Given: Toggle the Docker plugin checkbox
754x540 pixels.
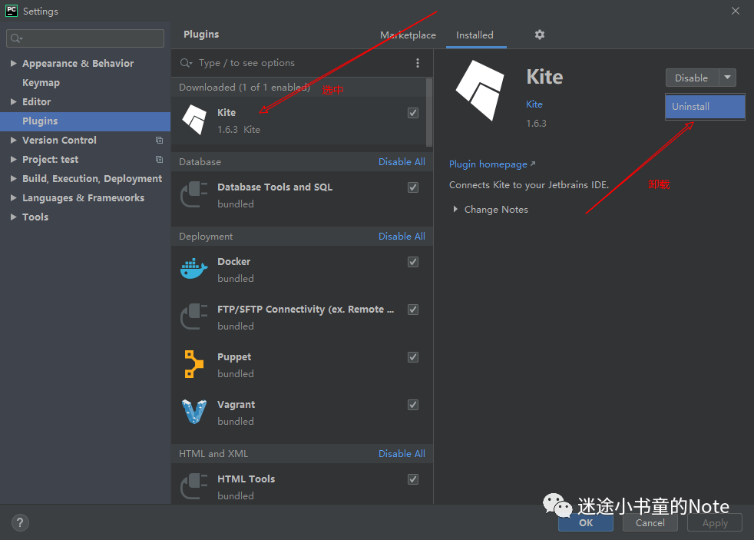Looking at the screenshot, I should coord(413,262).
